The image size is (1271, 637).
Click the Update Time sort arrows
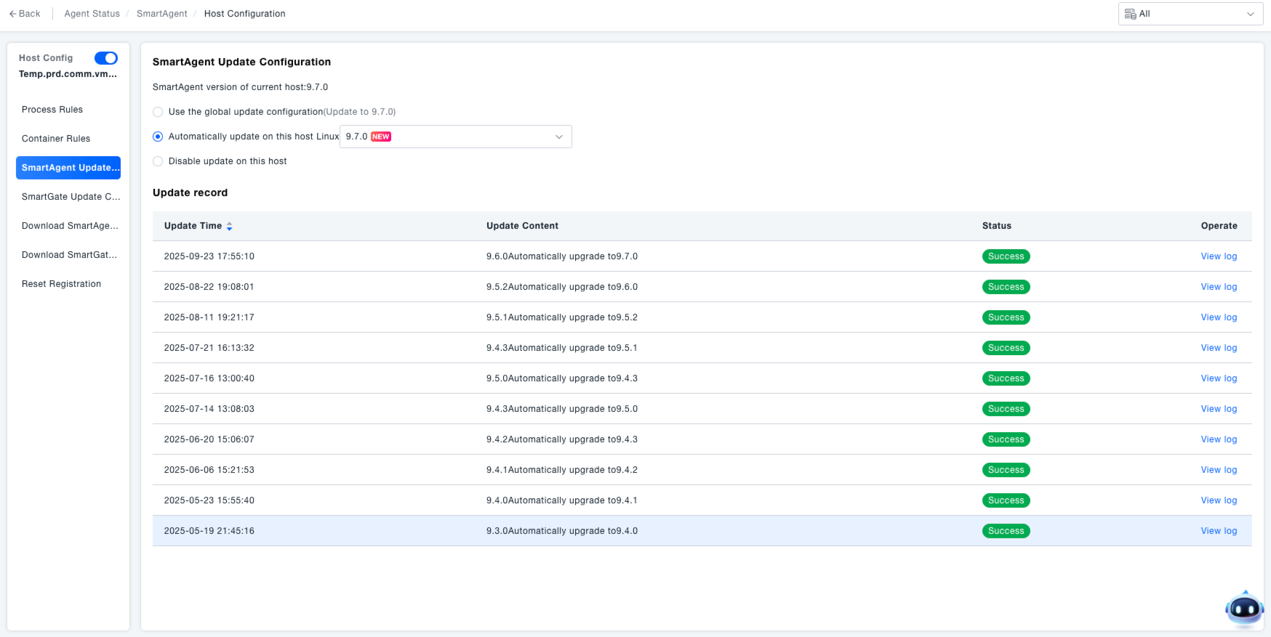(229, 227)
